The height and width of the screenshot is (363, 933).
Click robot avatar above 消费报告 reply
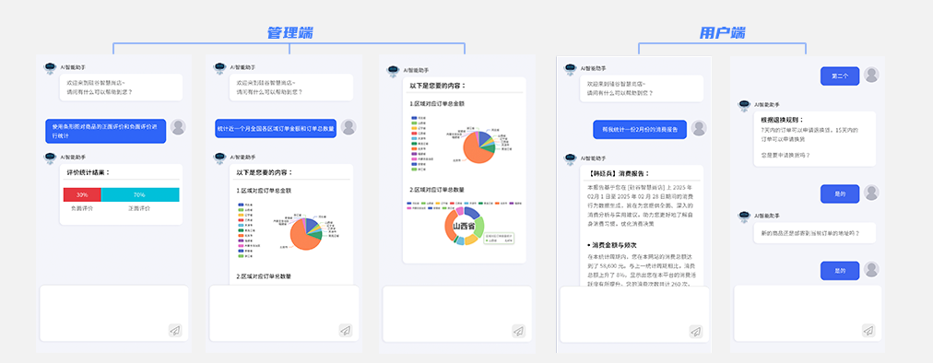[570, 158]
